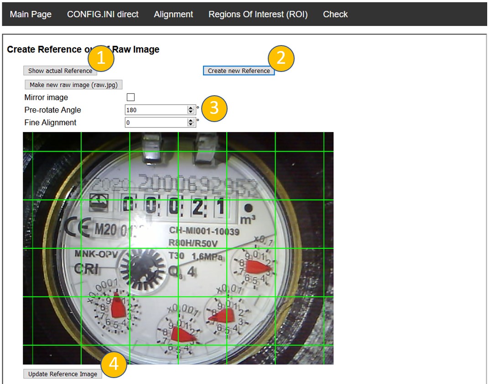Click the yellow number 1 badge
The width and height of the screenshot is (489, 384).
[x=100, y=60]
